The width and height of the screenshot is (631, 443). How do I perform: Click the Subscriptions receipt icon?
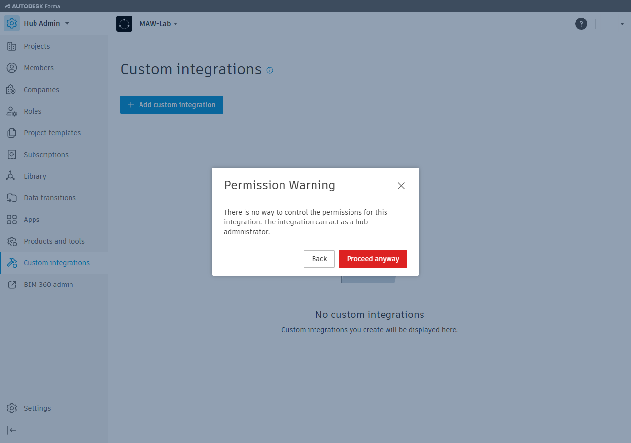(x=12, y=155)
